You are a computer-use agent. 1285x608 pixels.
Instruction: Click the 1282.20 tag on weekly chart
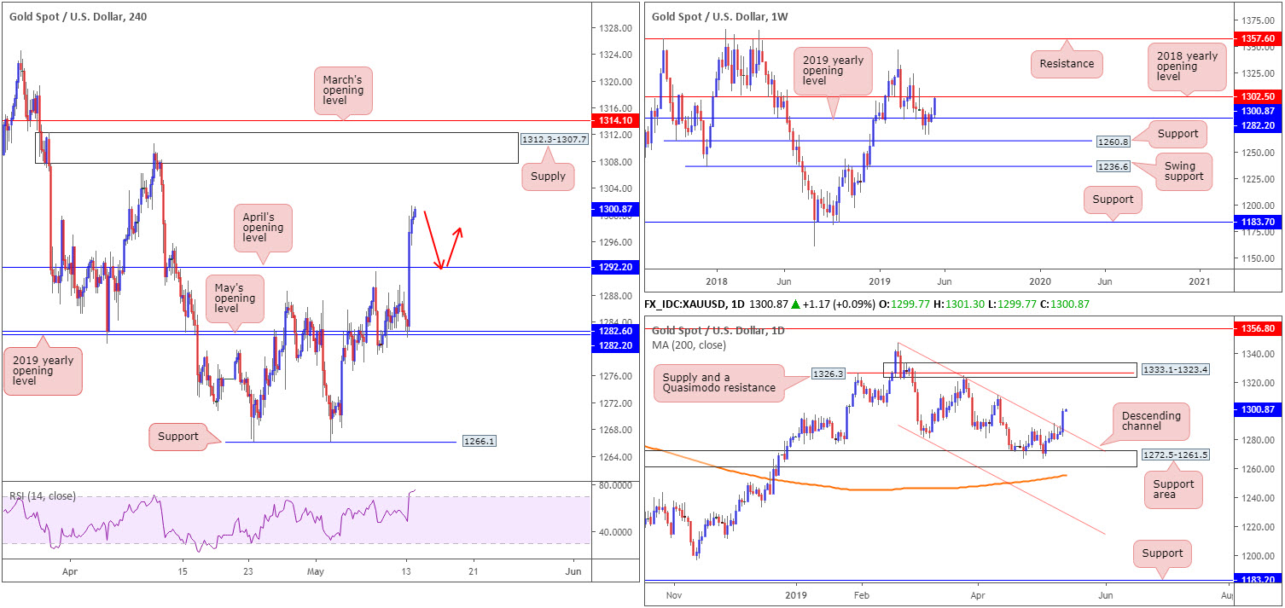1257,125
